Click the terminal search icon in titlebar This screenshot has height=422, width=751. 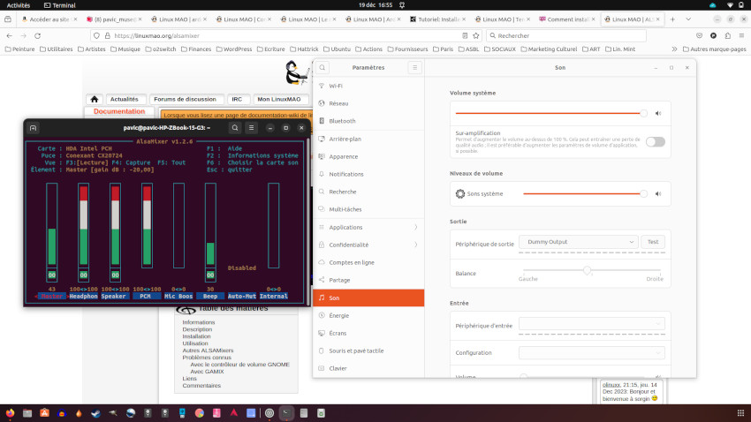tap(235, 128)
